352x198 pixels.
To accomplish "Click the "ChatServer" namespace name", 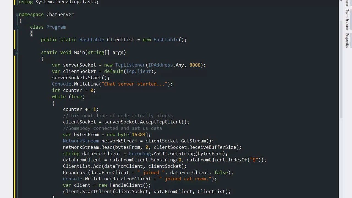I will coord(60,14).
